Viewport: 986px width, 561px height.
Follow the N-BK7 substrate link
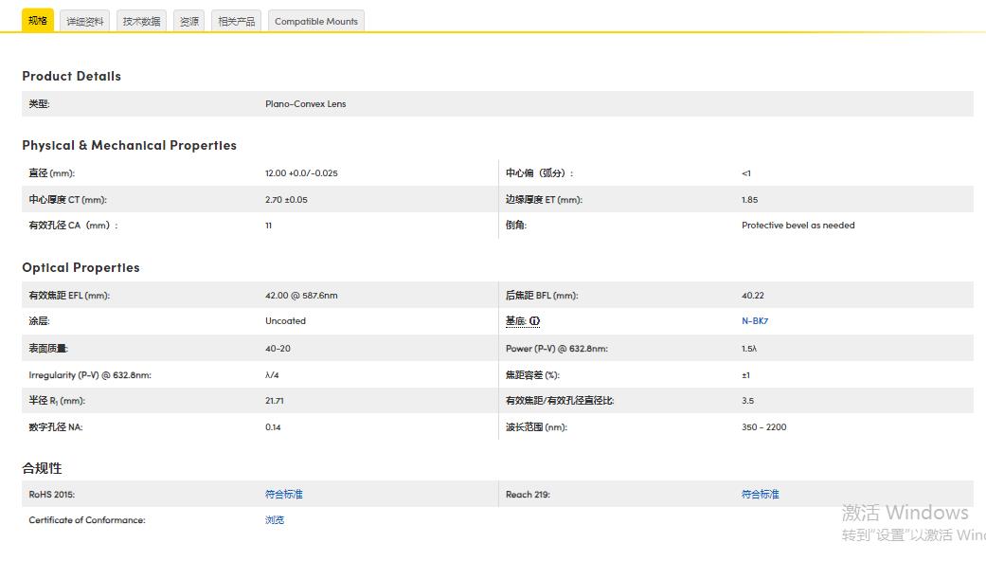(x=755, y=321)
